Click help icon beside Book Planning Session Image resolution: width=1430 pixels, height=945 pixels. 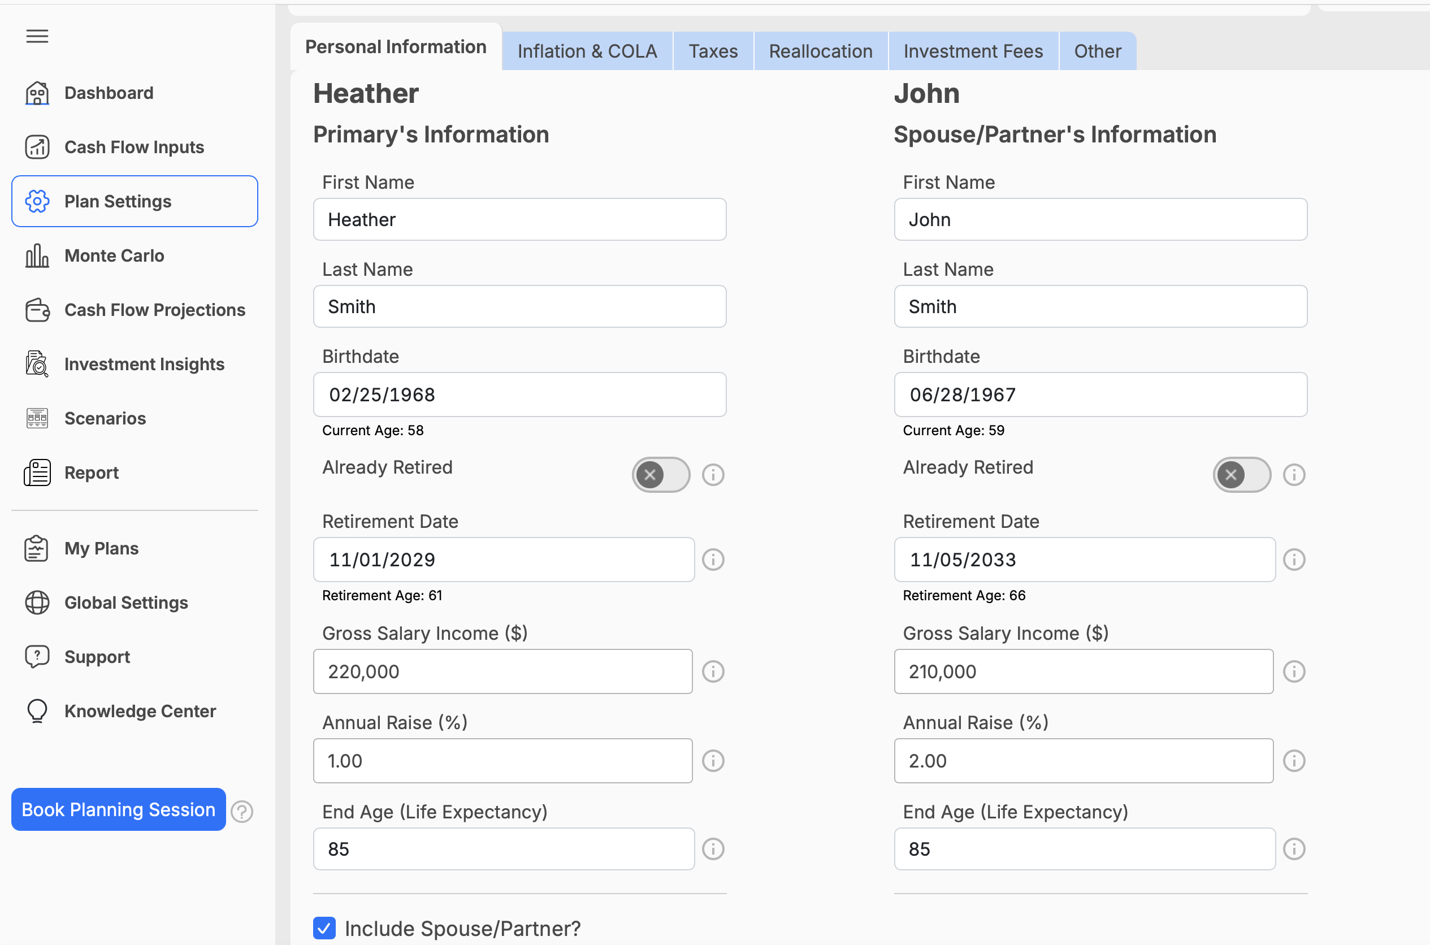point(242,811)
